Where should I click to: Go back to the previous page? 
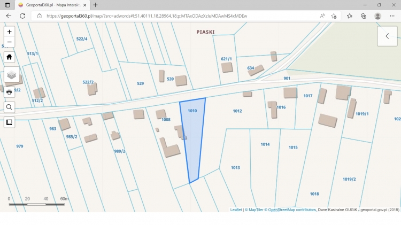[x=9, y=16]
